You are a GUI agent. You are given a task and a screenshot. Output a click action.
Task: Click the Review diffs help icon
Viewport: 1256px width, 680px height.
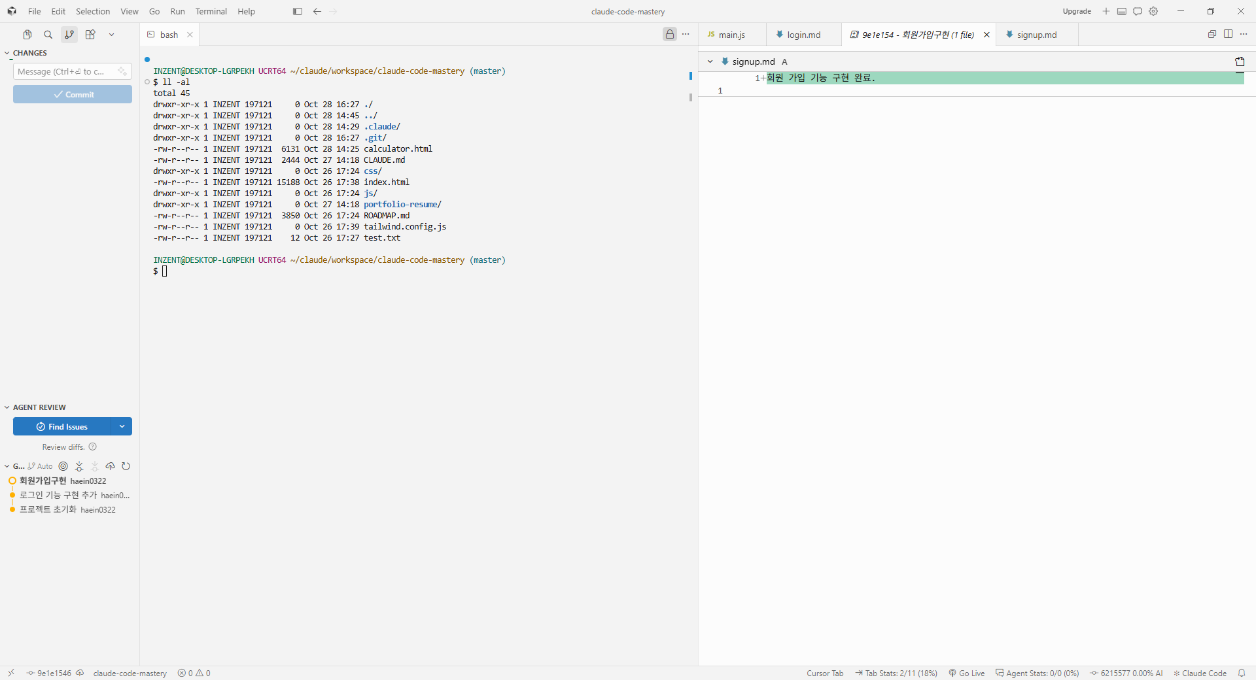[x=93, y=447]
